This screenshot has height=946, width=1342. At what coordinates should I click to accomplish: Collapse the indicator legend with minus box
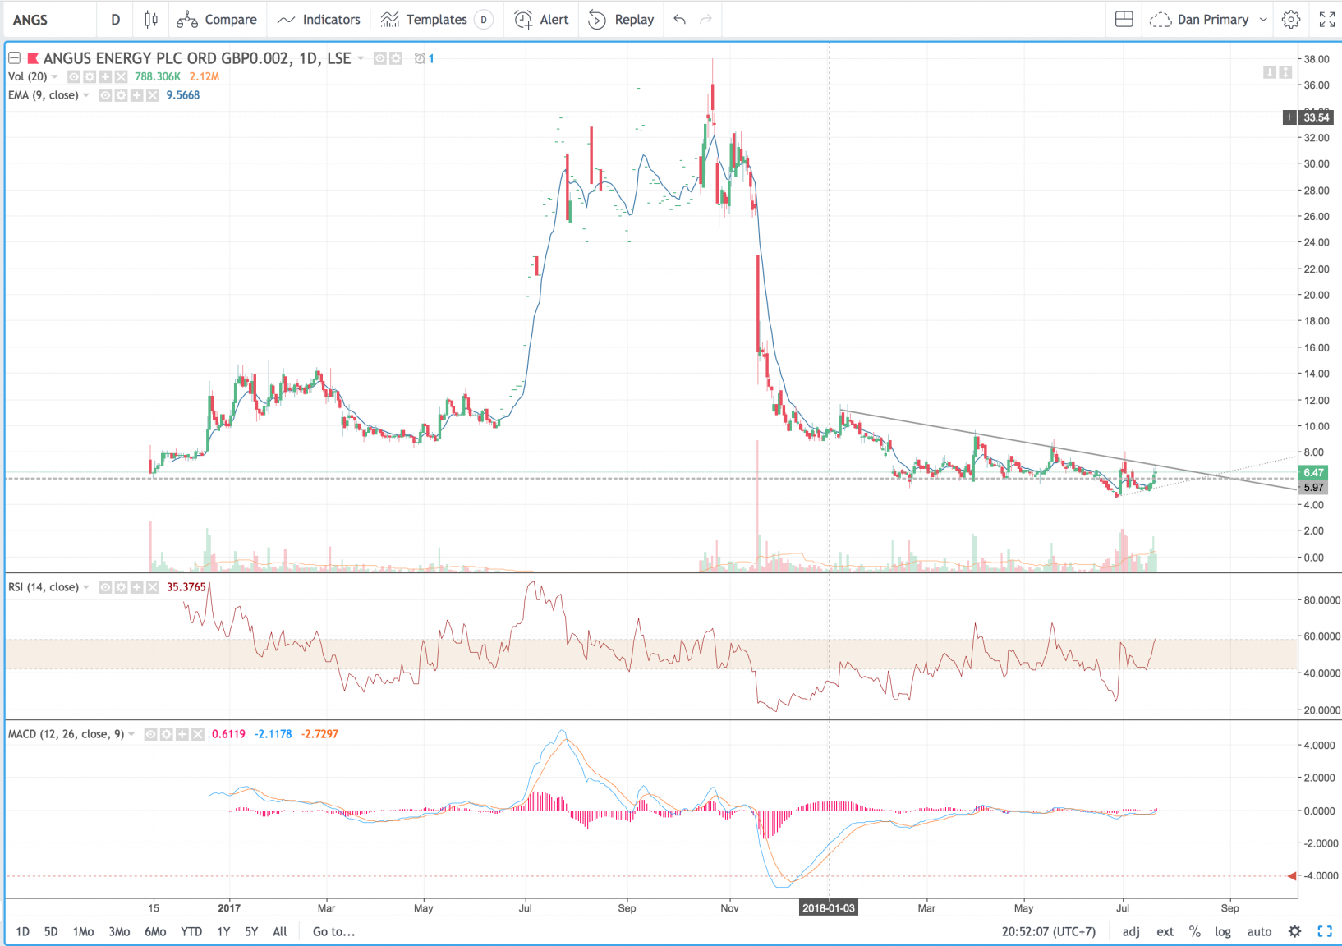(14, 58)
